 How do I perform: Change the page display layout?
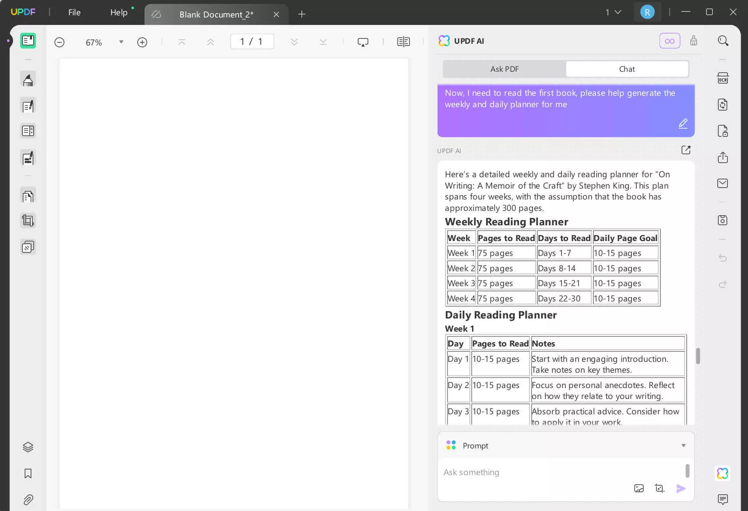(403, 42)
